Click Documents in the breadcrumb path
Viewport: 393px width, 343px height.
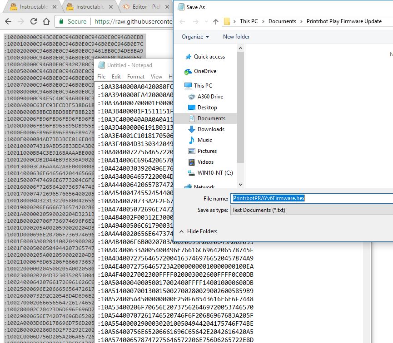(282, 21)
